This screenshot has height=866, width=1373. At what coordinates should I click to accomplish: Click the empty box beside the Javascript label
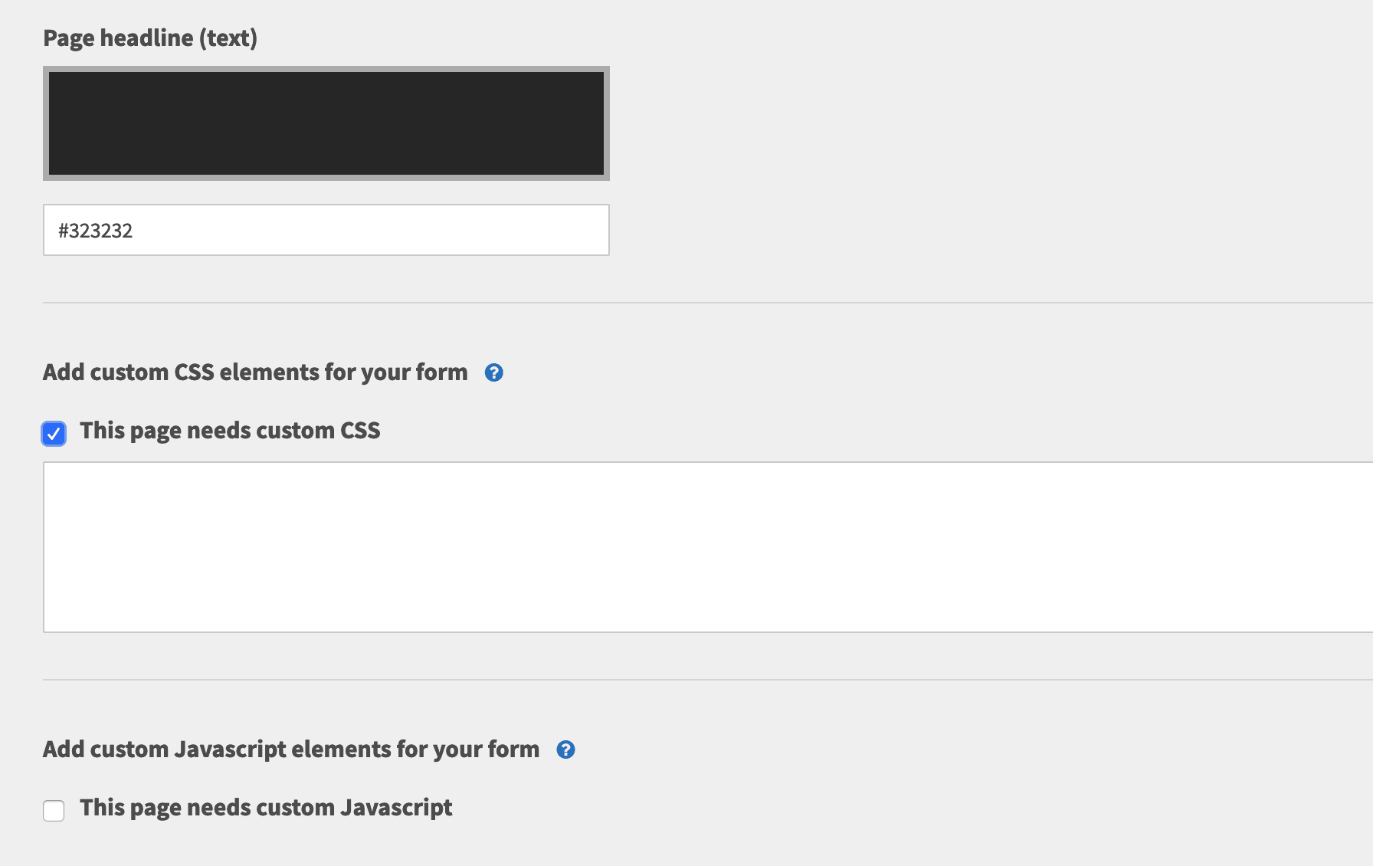coord(54,810)
